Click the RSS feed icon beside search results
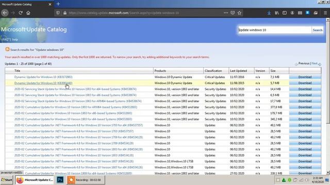The height and width of the screenshot is (185, 330). point(7,49)
